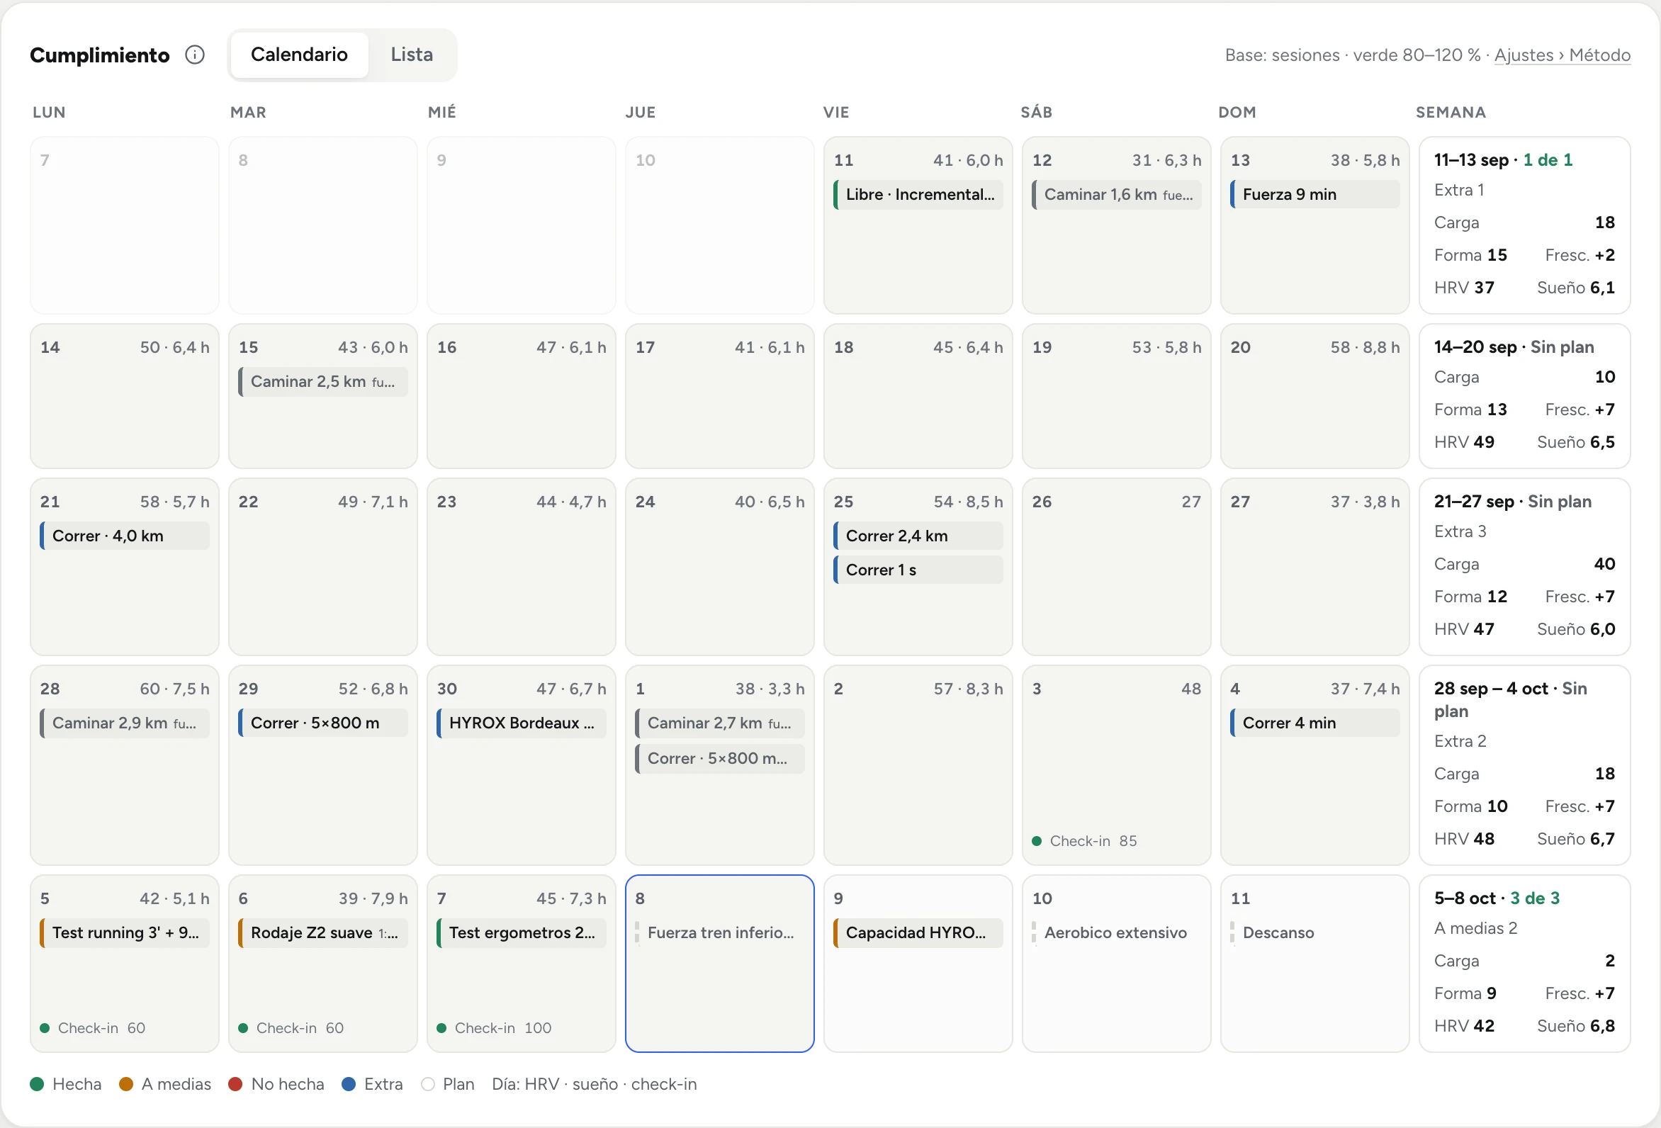Select day 26 cell showing 27

[1116, 567]
